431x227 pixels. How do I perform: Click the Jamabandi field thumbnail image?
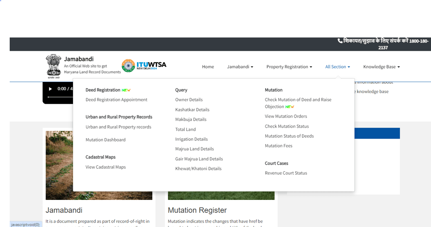59,165
